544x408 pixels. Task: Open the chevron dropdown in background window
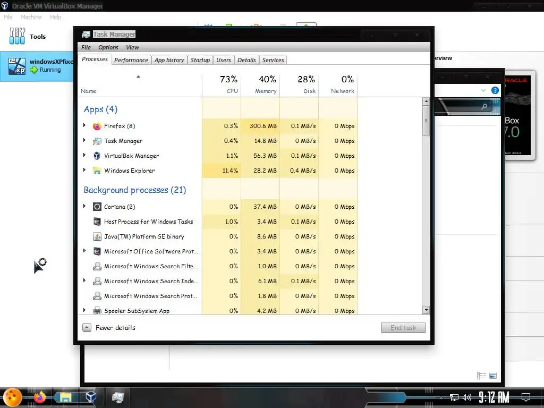pos(483,90)
